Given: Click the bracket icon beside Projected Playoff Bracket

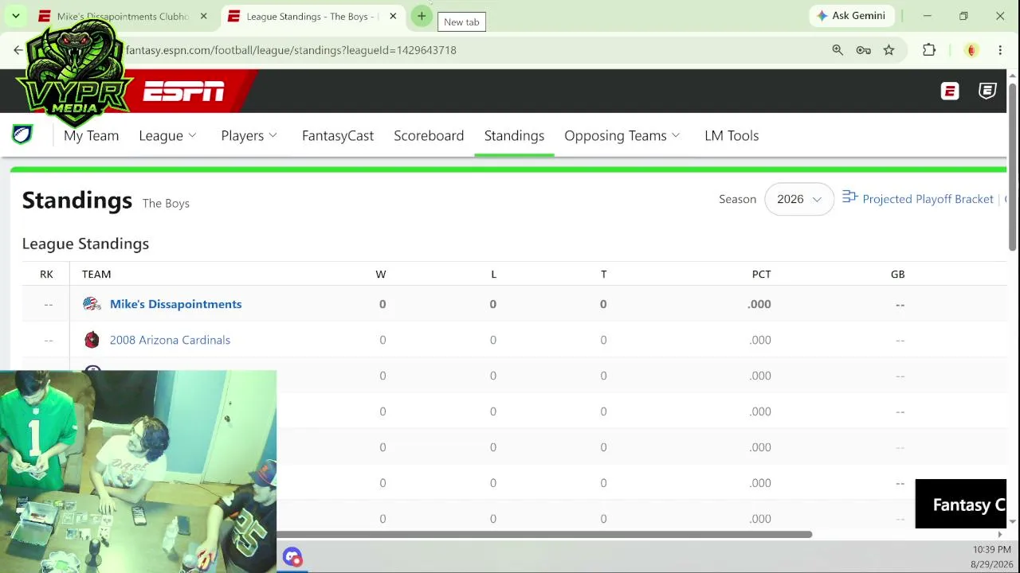Looking at the screenshot, I should click(x=849, y=197).
